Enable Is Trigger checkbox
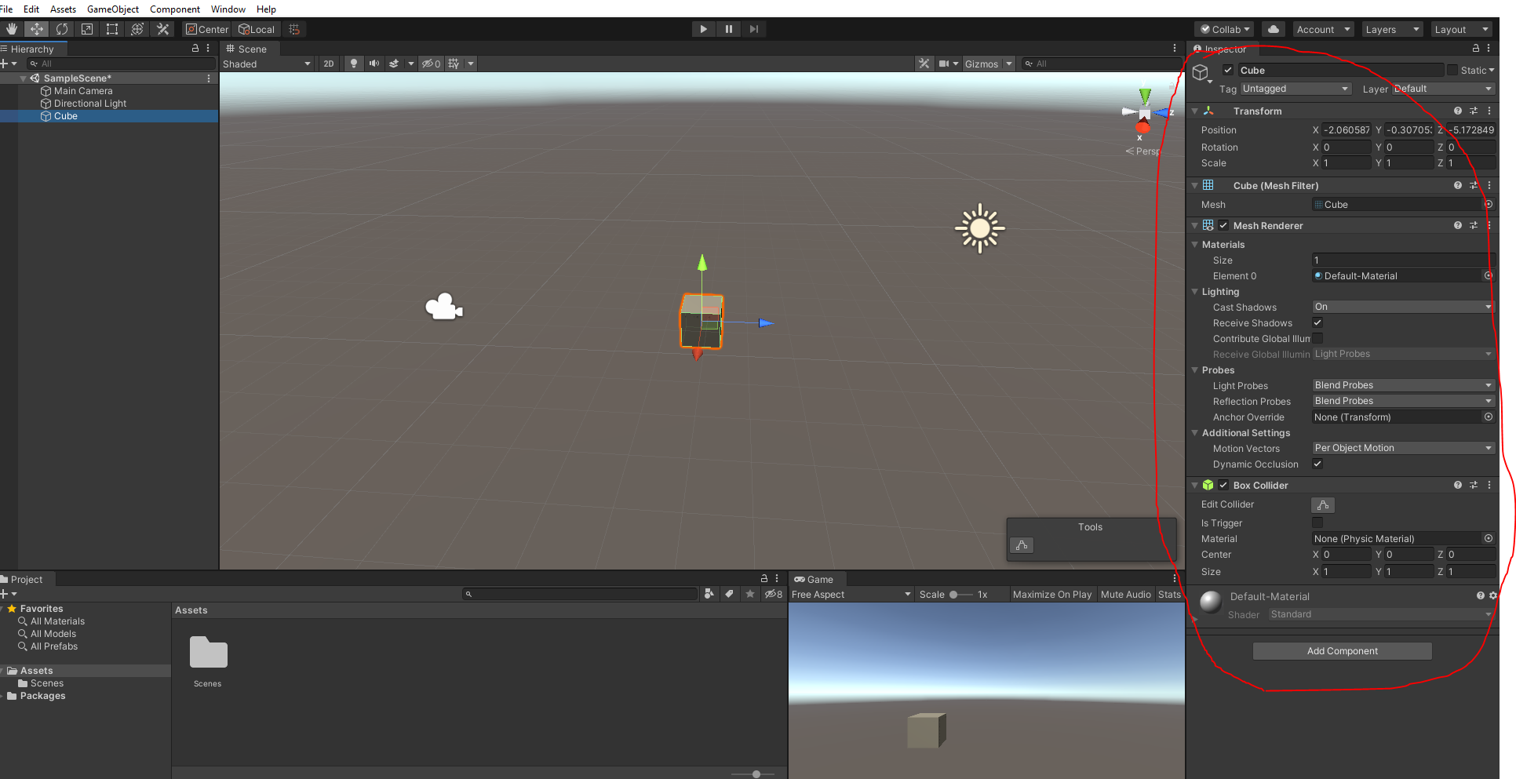The height and width of the screenshot is (779, 1516). click(x=1317, y=522)
